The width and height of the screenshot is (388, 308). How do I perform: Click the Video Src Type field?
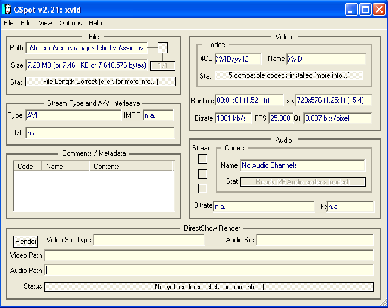149,240
